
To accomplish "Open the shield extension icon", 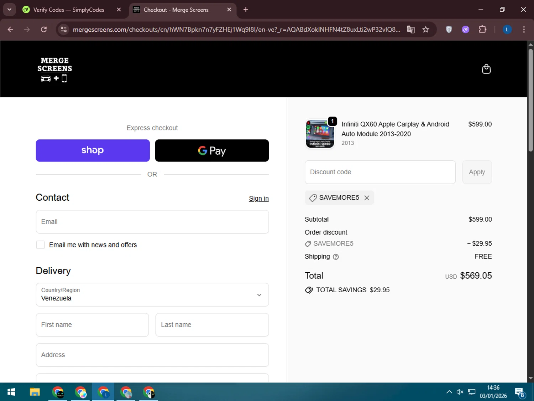I will (449, 30).
